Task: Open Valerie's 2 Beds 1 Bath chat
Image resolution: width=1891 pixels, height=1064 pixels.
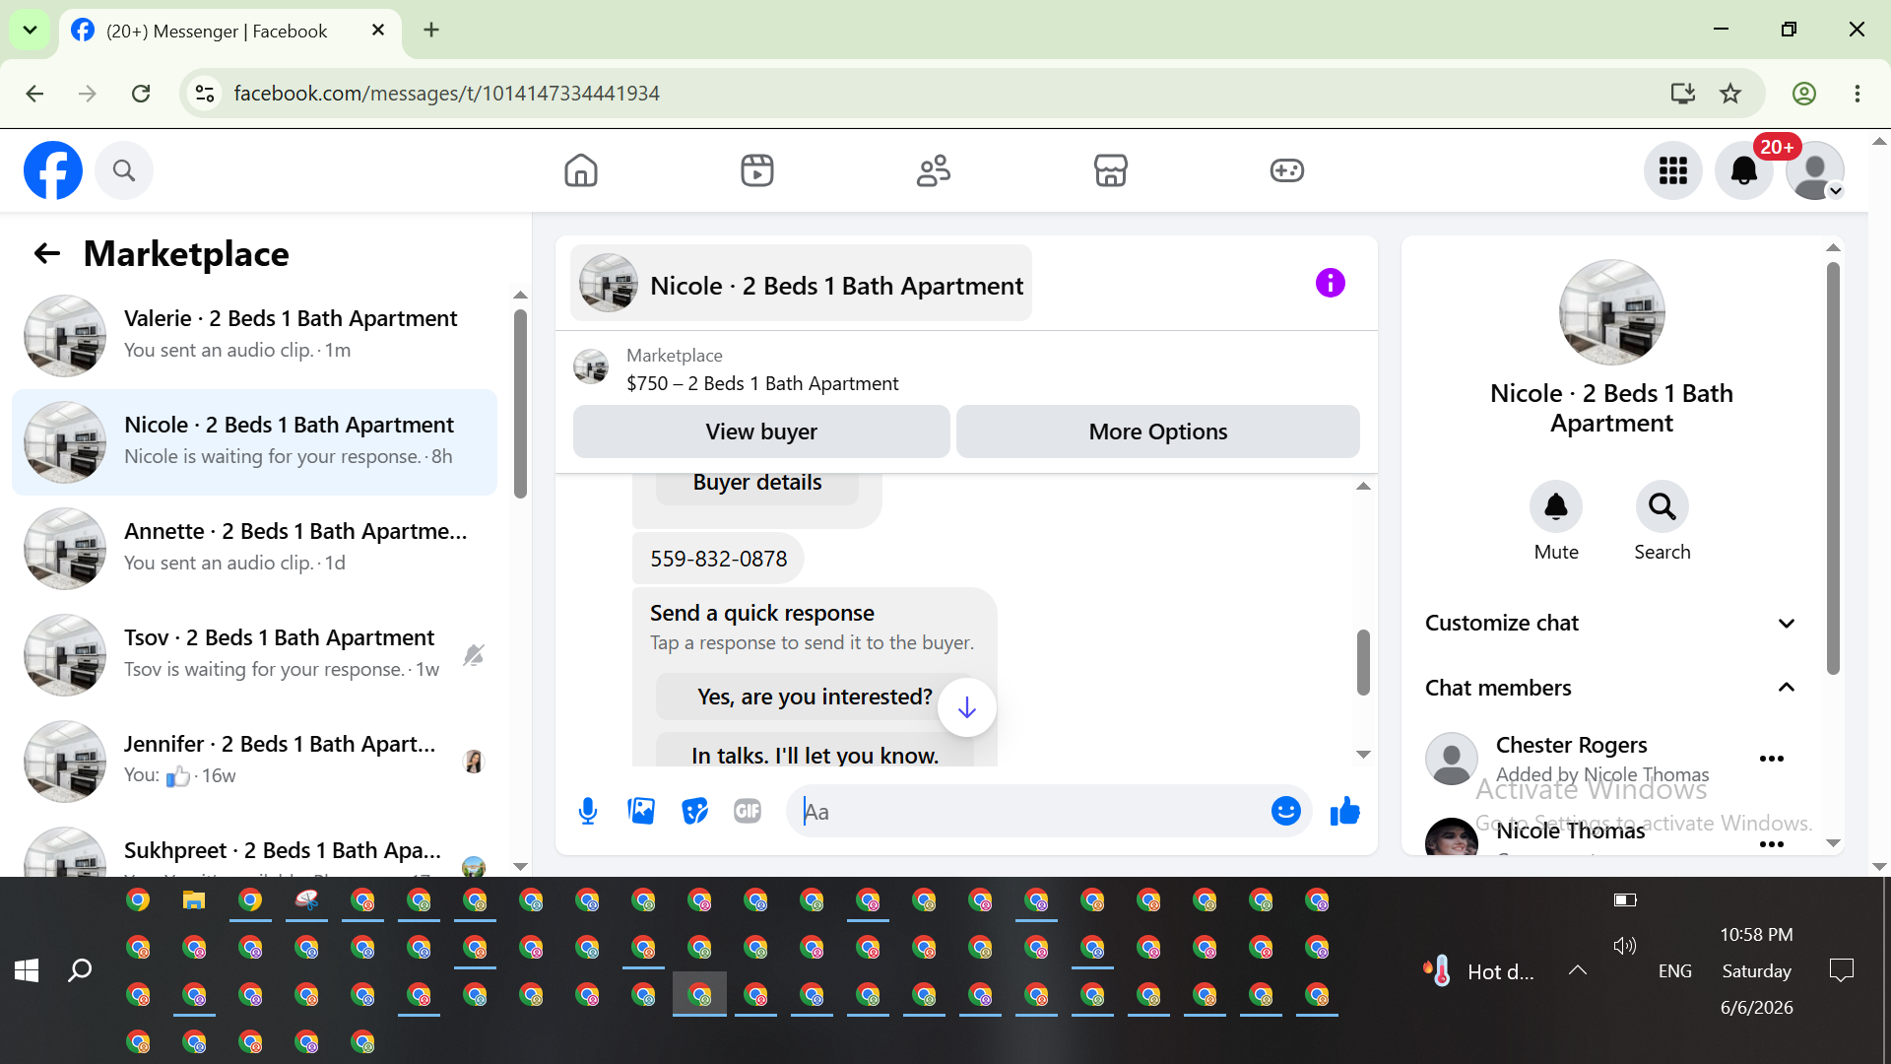Action: coord(256,336)
